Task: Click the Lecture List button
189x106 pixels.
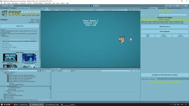Action: click(x=20, y=26)
